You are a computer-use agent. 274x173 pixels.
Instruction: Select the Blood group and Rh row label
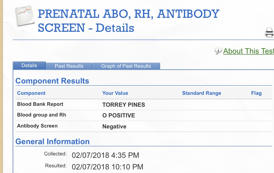pos(42,115)
